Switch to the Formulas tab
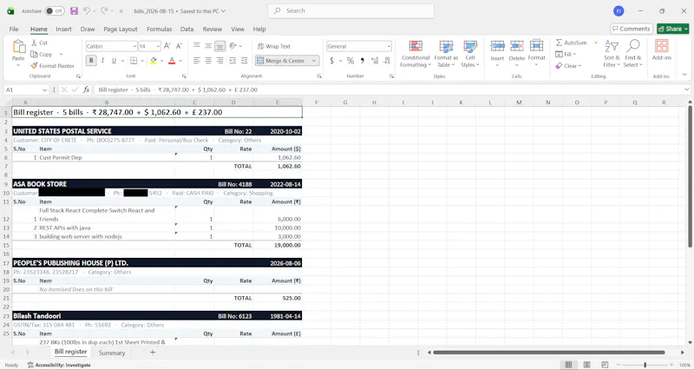 [160, 29]
